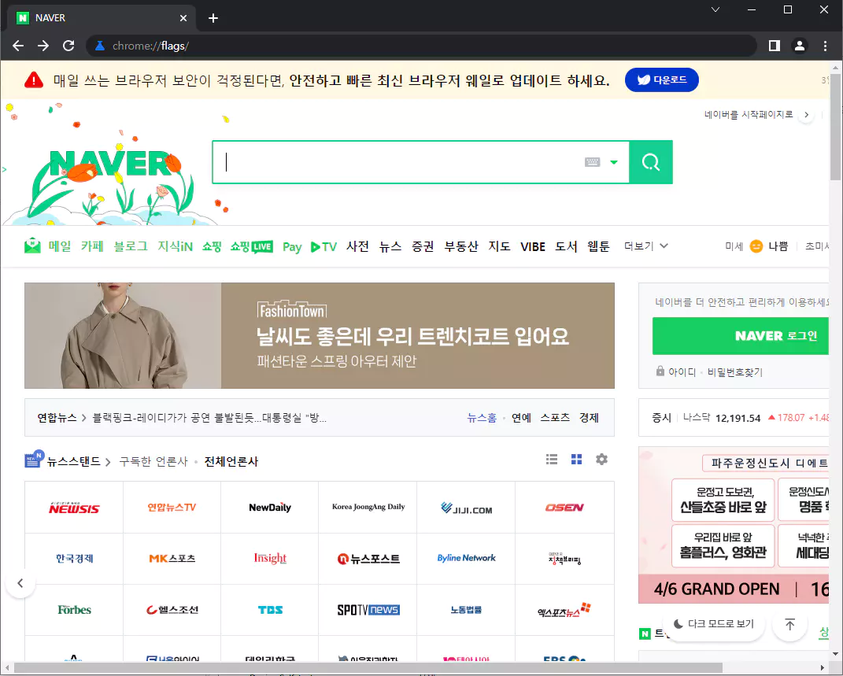Open Naver Pay link
This screenshot has height=676, width=843.
click(x=292, y=247)
